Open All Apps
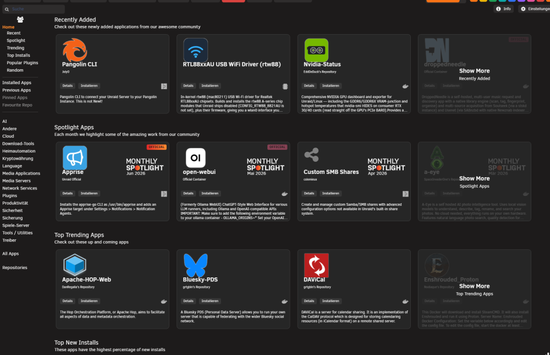Viewport: 550px width, 355px height. [10, 254]
